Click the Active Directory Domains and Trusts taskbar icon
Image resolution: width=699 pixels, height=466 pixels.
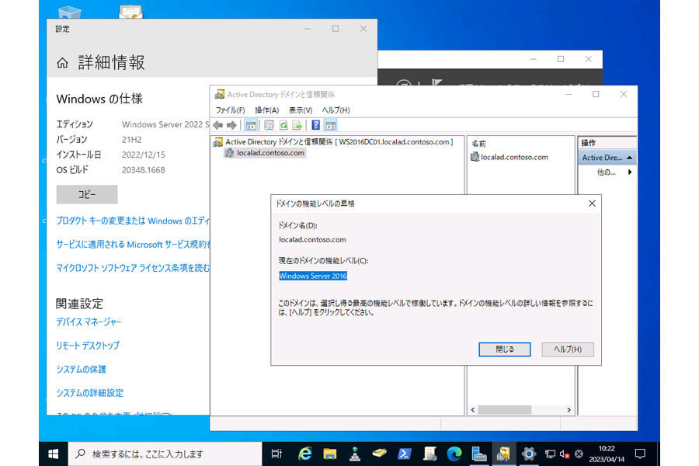(504, 454)
